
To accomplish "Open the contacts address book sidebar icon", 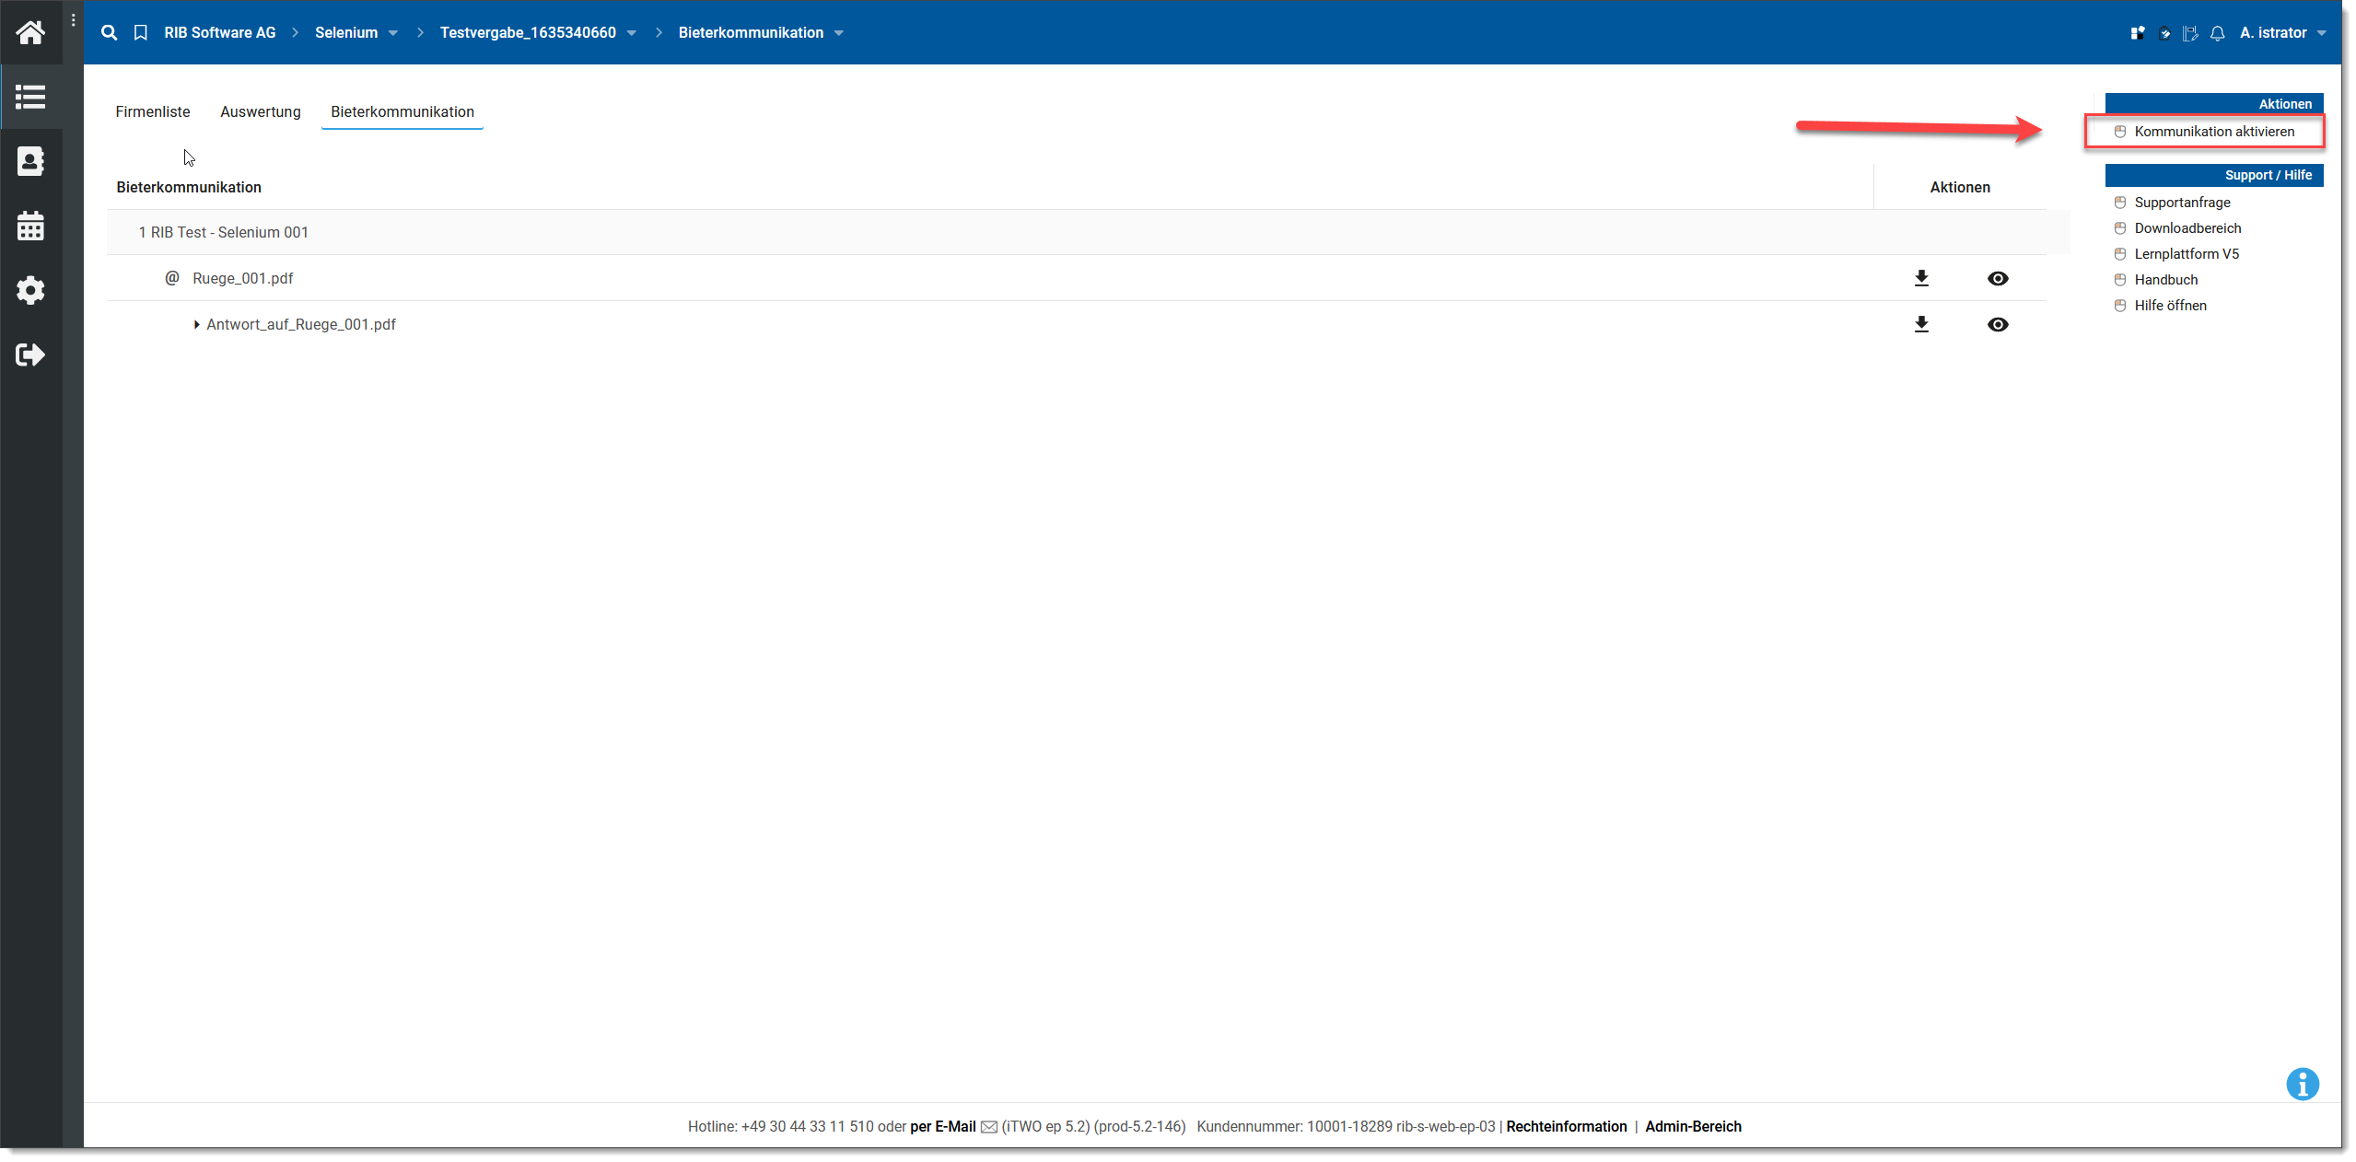I will [x=30, y=161].
